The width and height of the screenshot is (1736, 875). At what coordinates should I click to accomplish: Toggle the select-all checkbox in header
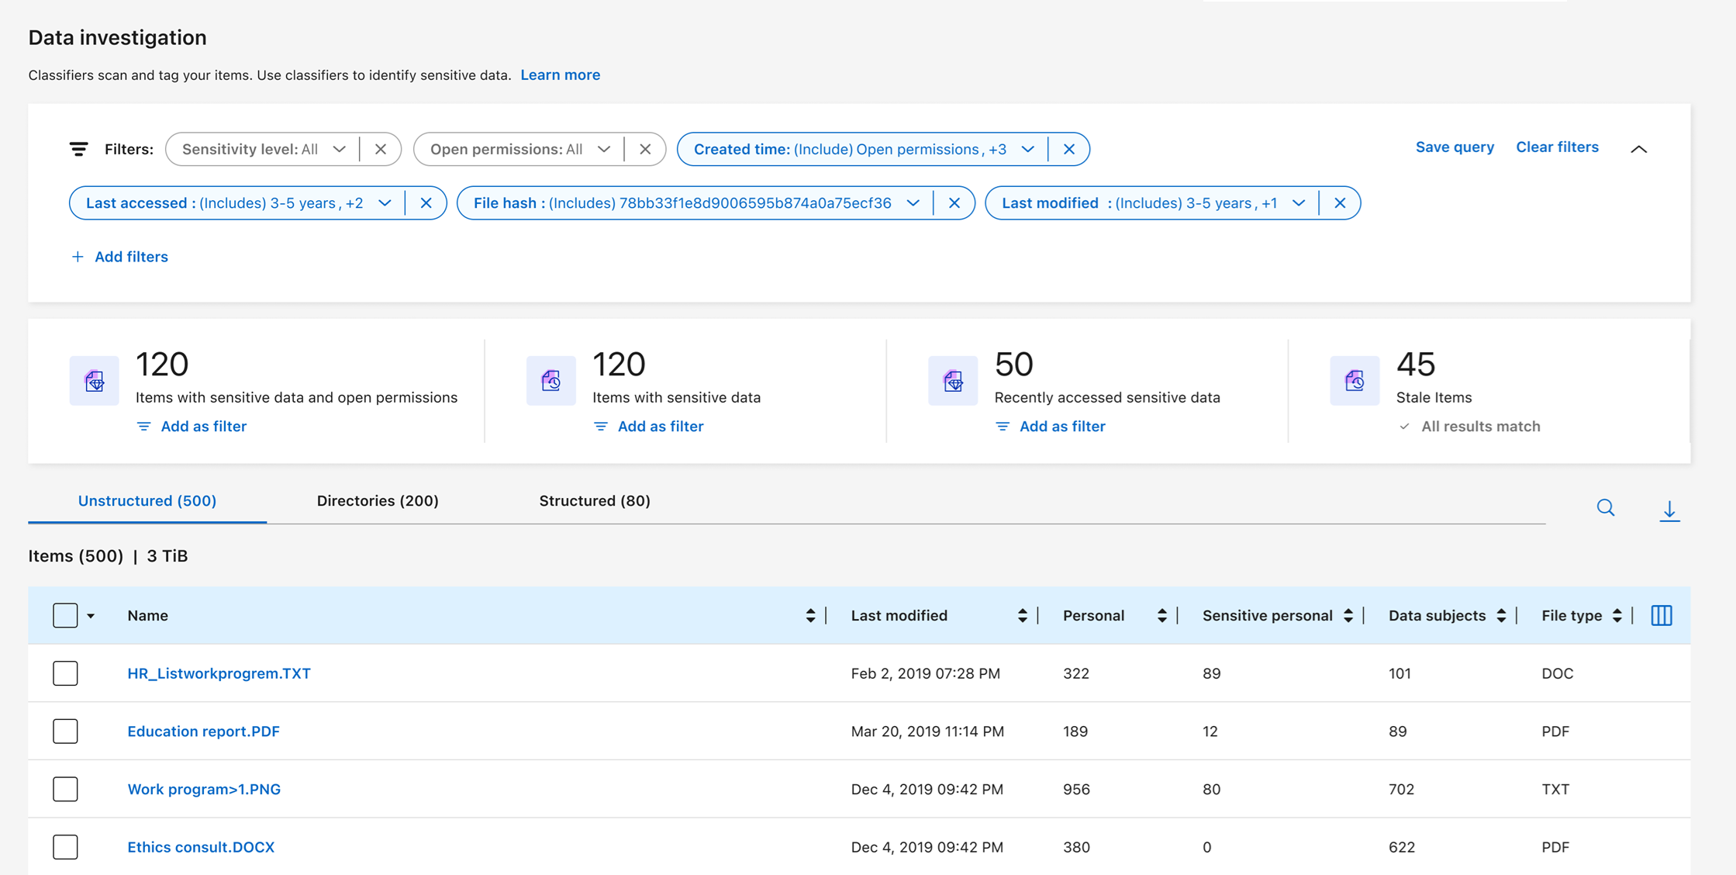[x=65, y=615]
